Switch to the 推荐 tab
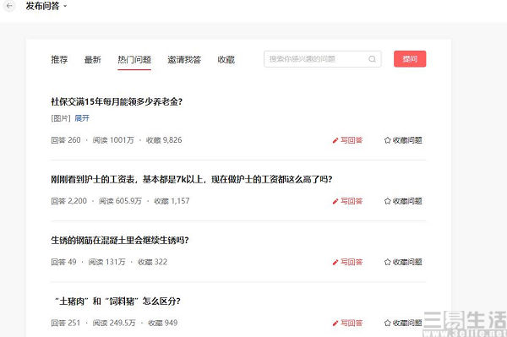507x337 pixels. pos(59,59)
